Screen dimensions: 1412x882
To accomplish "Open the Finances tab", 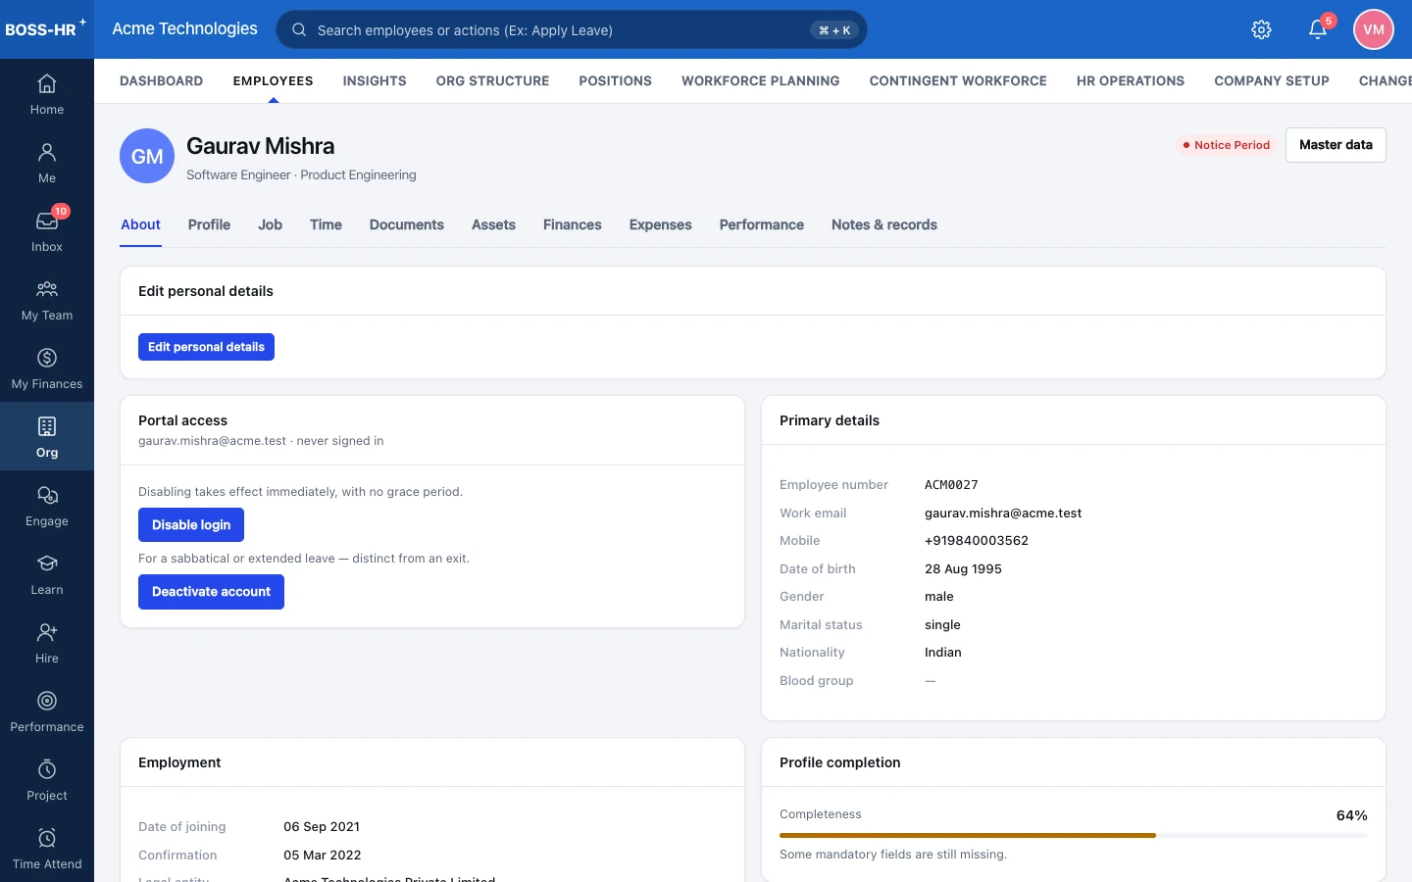I will coord(572,224).
